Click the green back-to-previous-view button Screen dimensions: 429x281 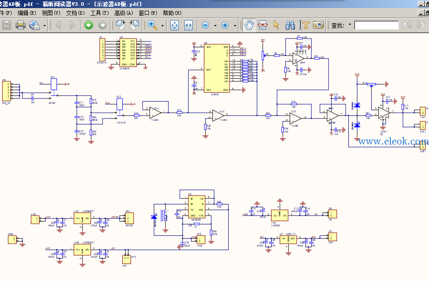(89, 25)
